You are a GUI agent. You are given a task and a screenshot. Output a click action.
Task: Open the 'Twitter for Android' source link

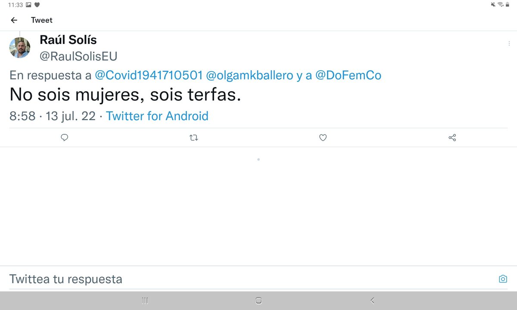tap(157, 116)
